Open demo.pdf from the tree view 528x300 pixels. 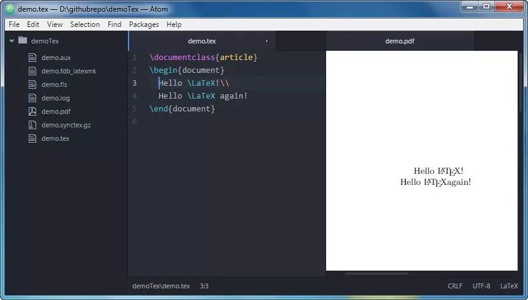tap(56, 111)
